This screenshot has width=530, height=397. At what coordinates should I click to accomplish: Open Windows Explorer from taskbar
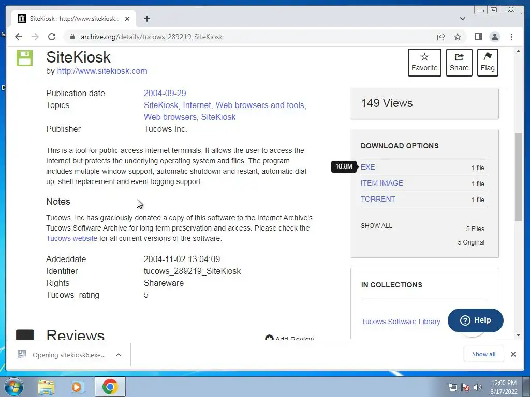pos(46,387)
